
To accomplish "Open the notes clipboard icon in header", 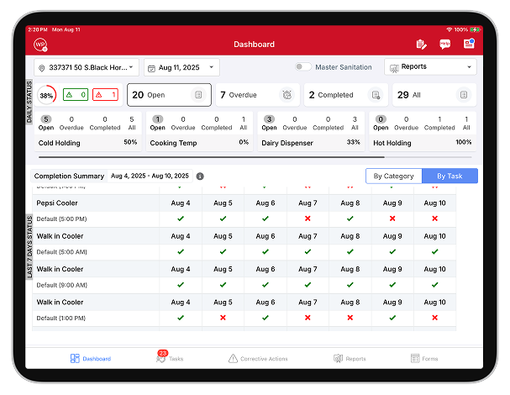I will tap(421, 44).
